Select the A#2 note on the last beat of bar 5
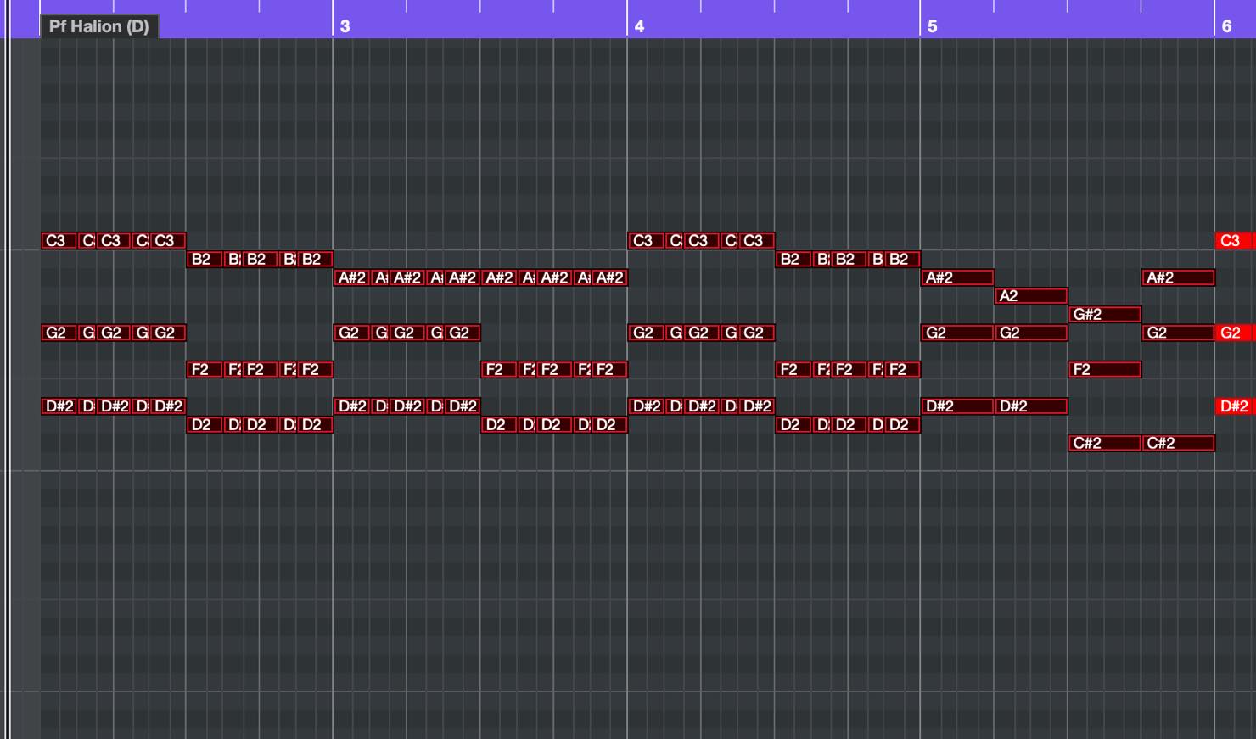 pos(1178,277)
